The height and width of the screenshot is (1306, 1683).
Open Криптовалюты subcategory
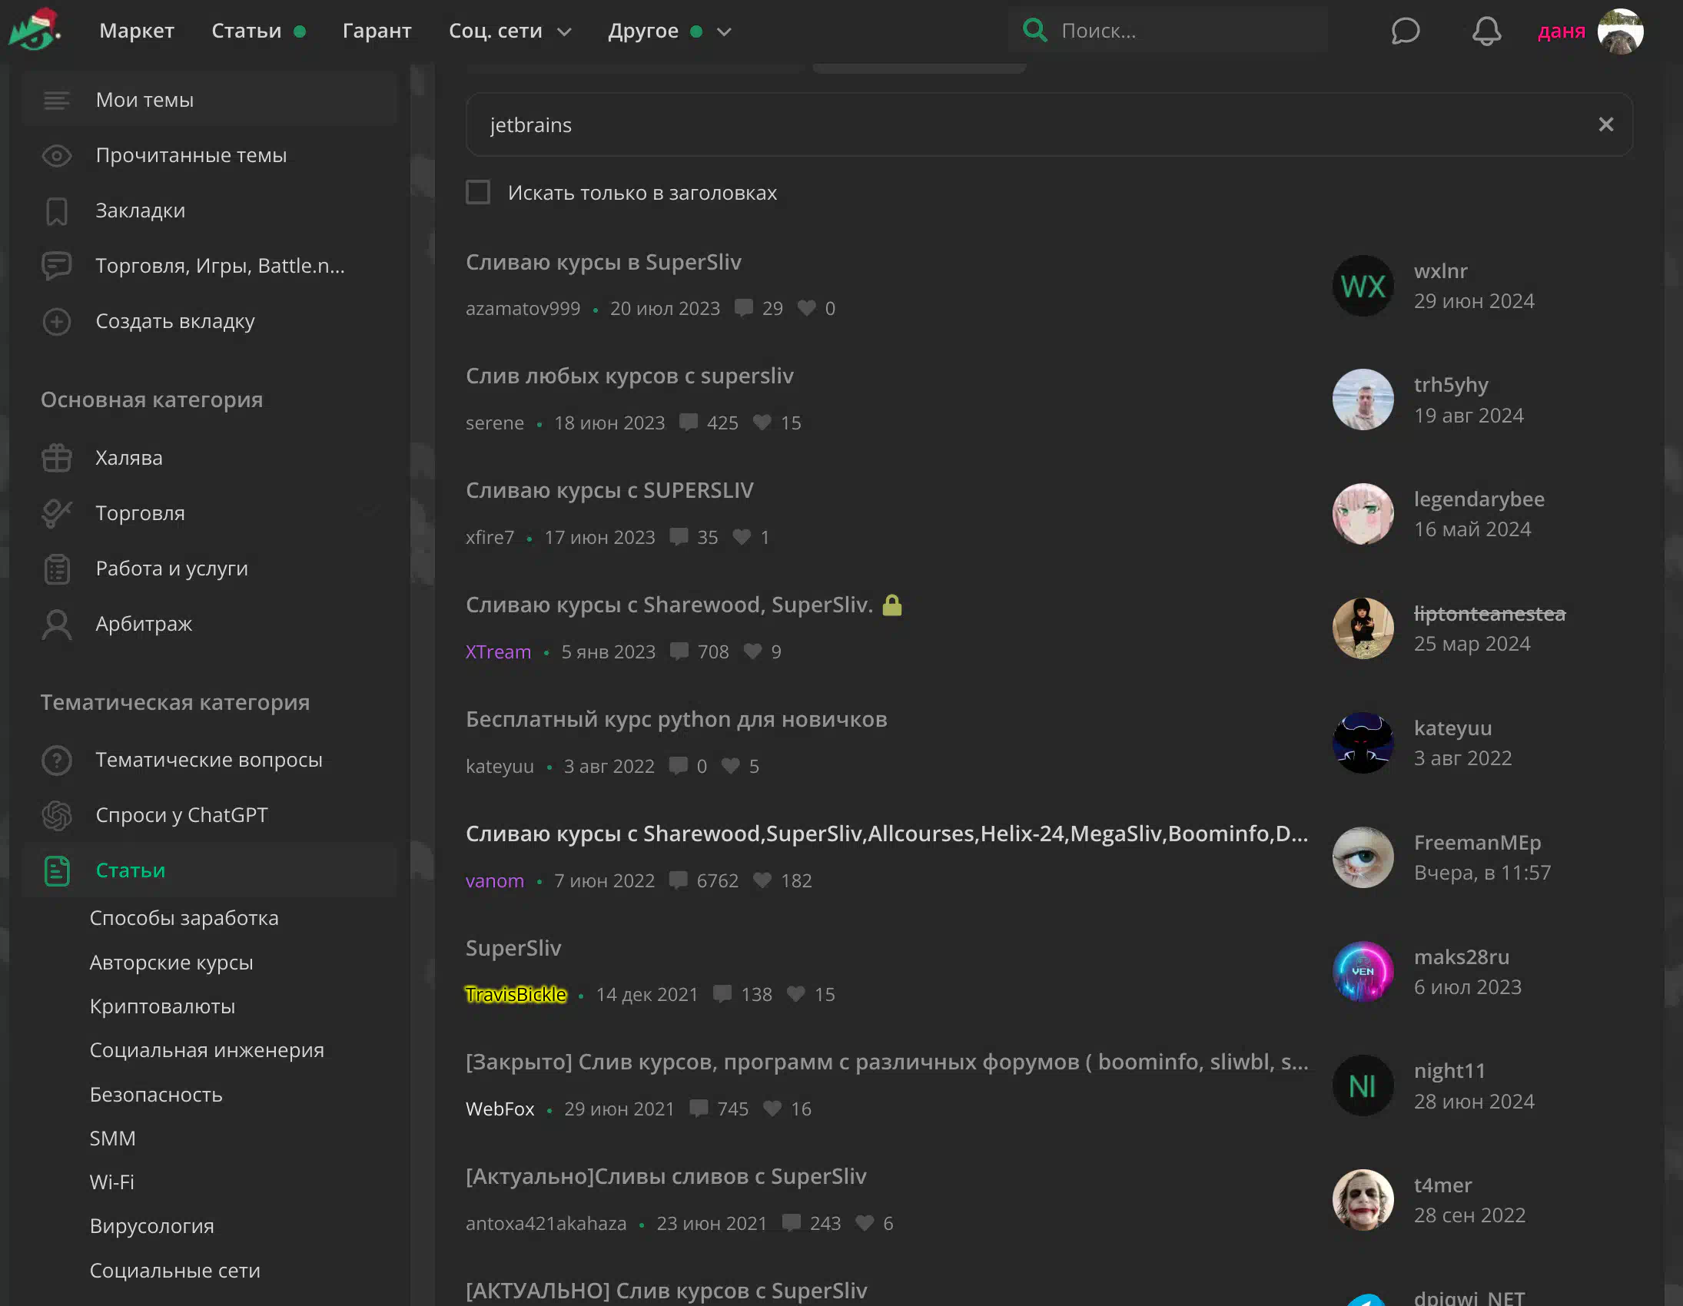163,1006
